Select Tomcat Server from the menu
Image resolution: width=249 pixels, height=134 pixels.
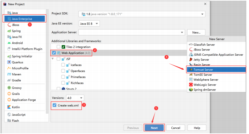point(216,70)
